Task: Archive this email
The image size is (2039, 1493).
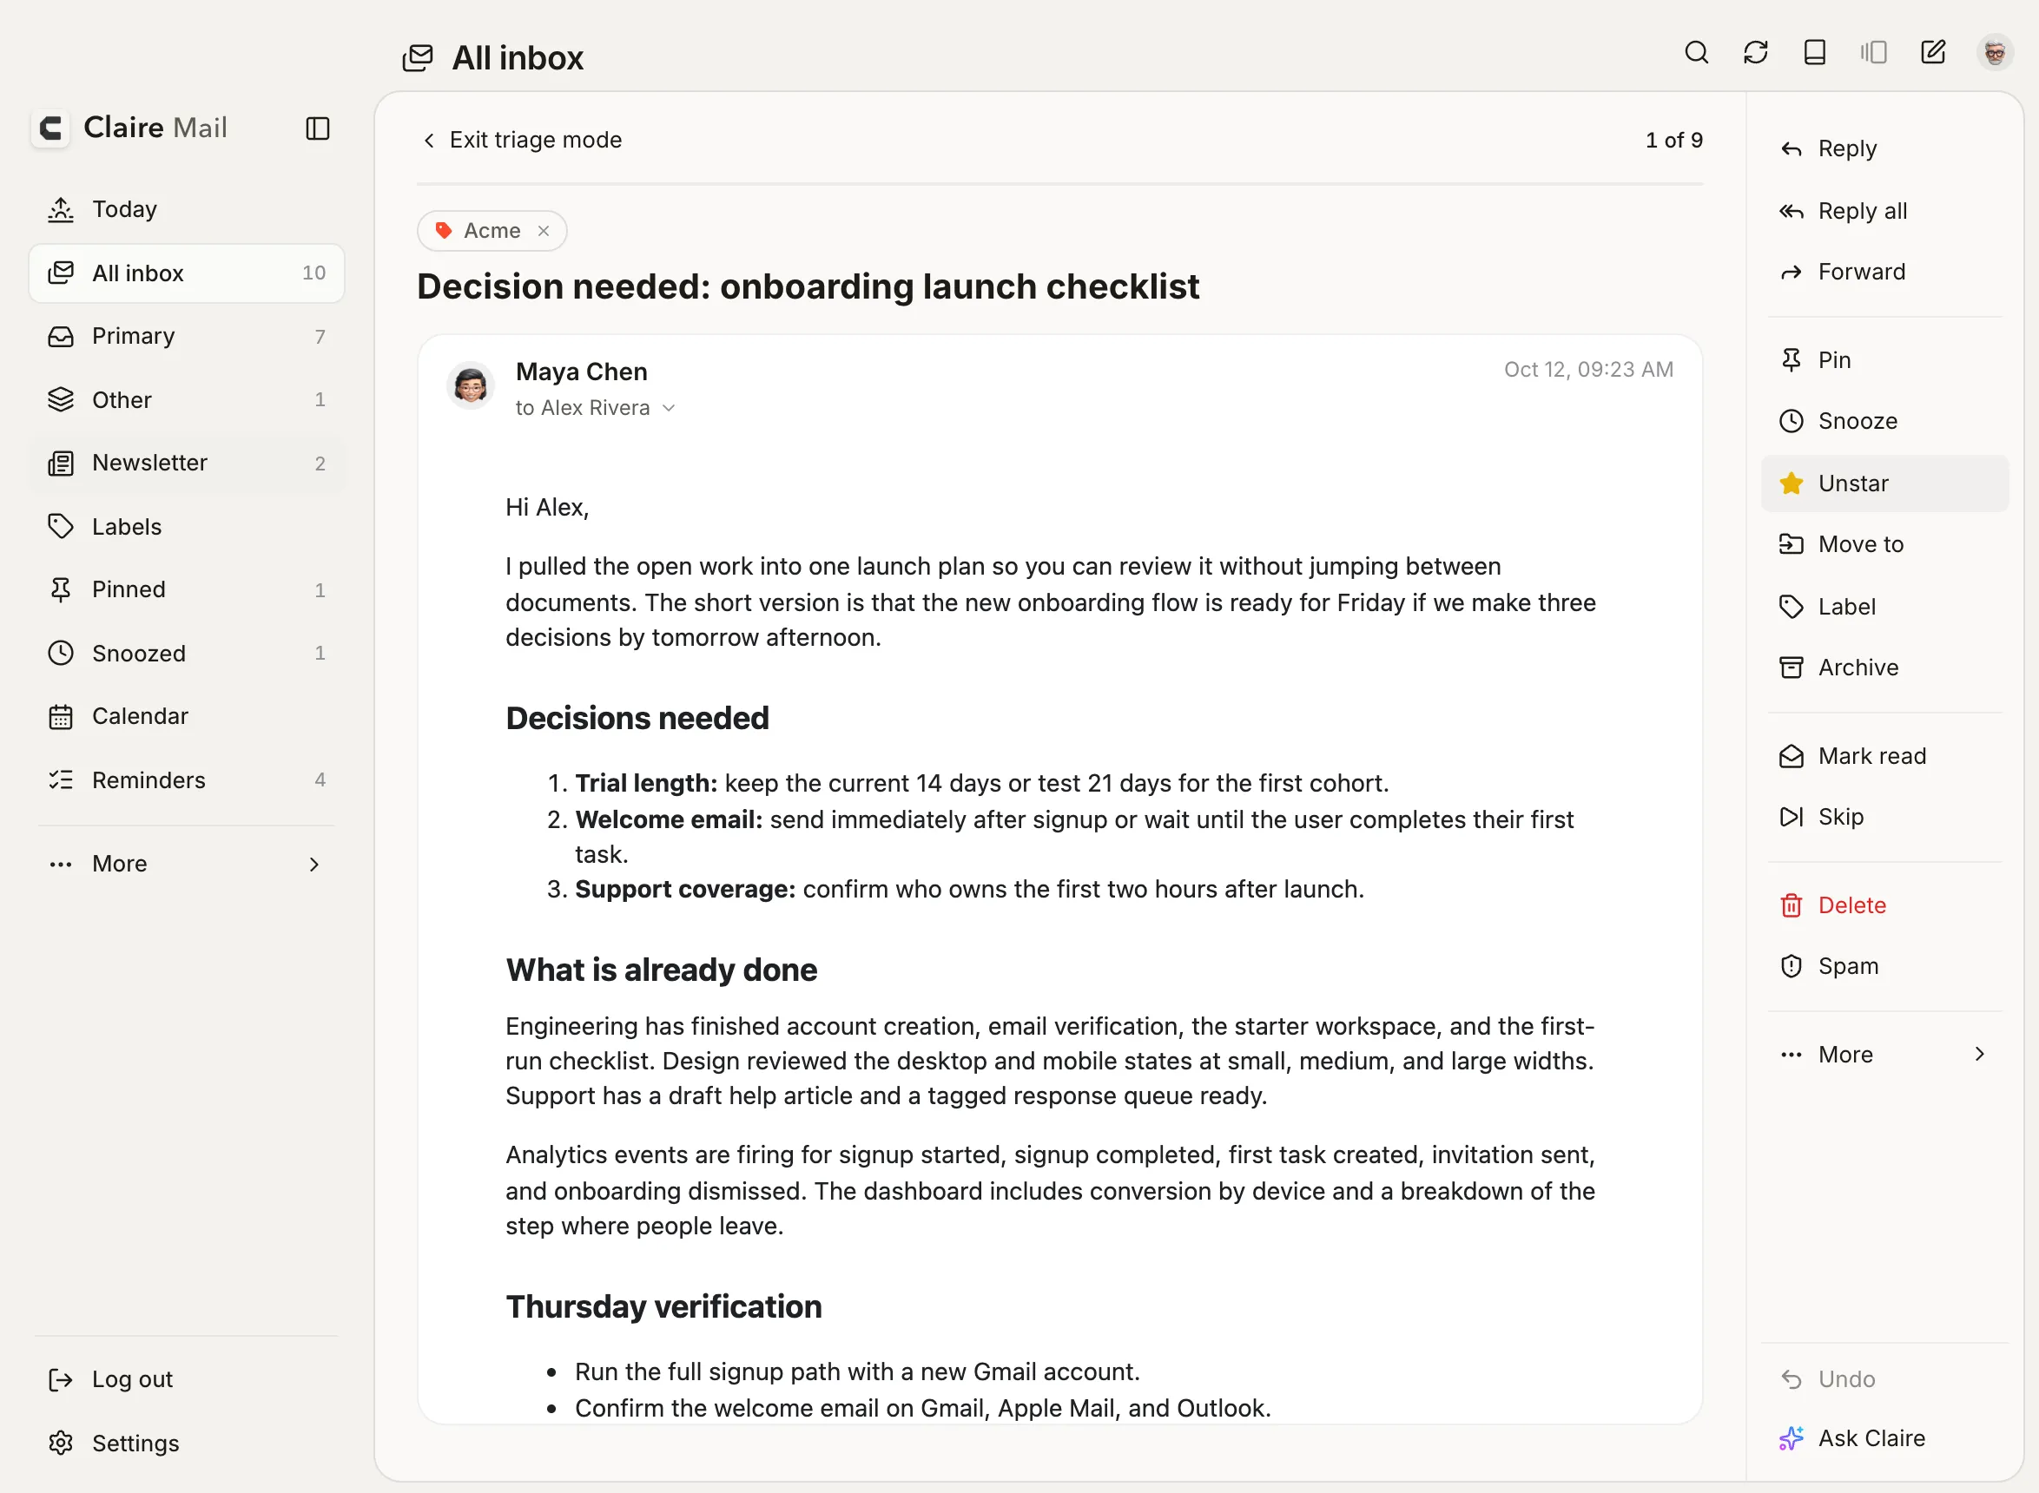Action: tap(1884, 667)
